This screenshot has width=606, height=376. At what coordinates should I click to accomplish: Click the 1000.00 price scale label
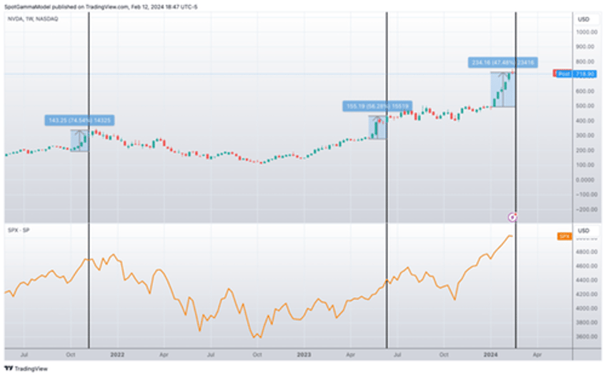tap(587, 32)
